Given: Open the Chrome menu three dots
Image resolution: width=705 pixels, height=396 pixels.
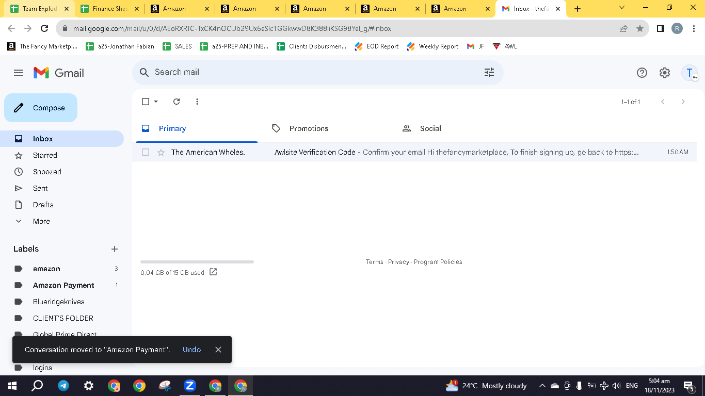Looking at the screenshot, I should [x=694, y=29].
